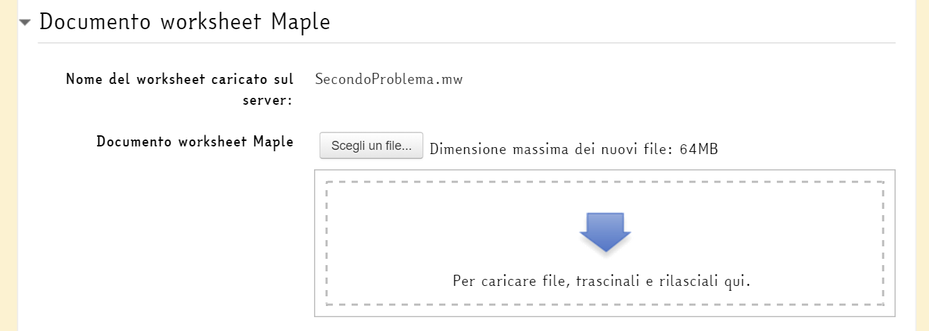Image resolution: width=929 pixels, height=331 pixels.
Task: Click the dashed border of the upload box
Action: coord(605,182)
